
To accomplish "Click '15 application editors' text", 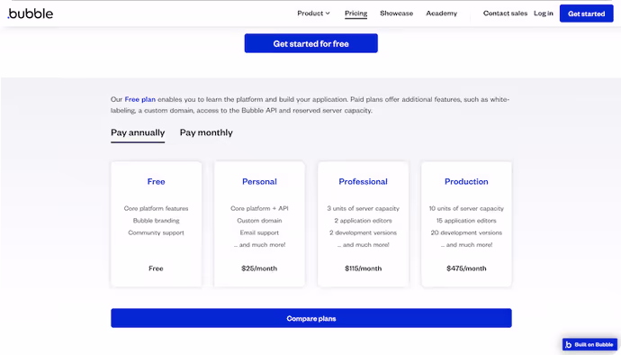I will pyautogui.click(x=466, y=221).
